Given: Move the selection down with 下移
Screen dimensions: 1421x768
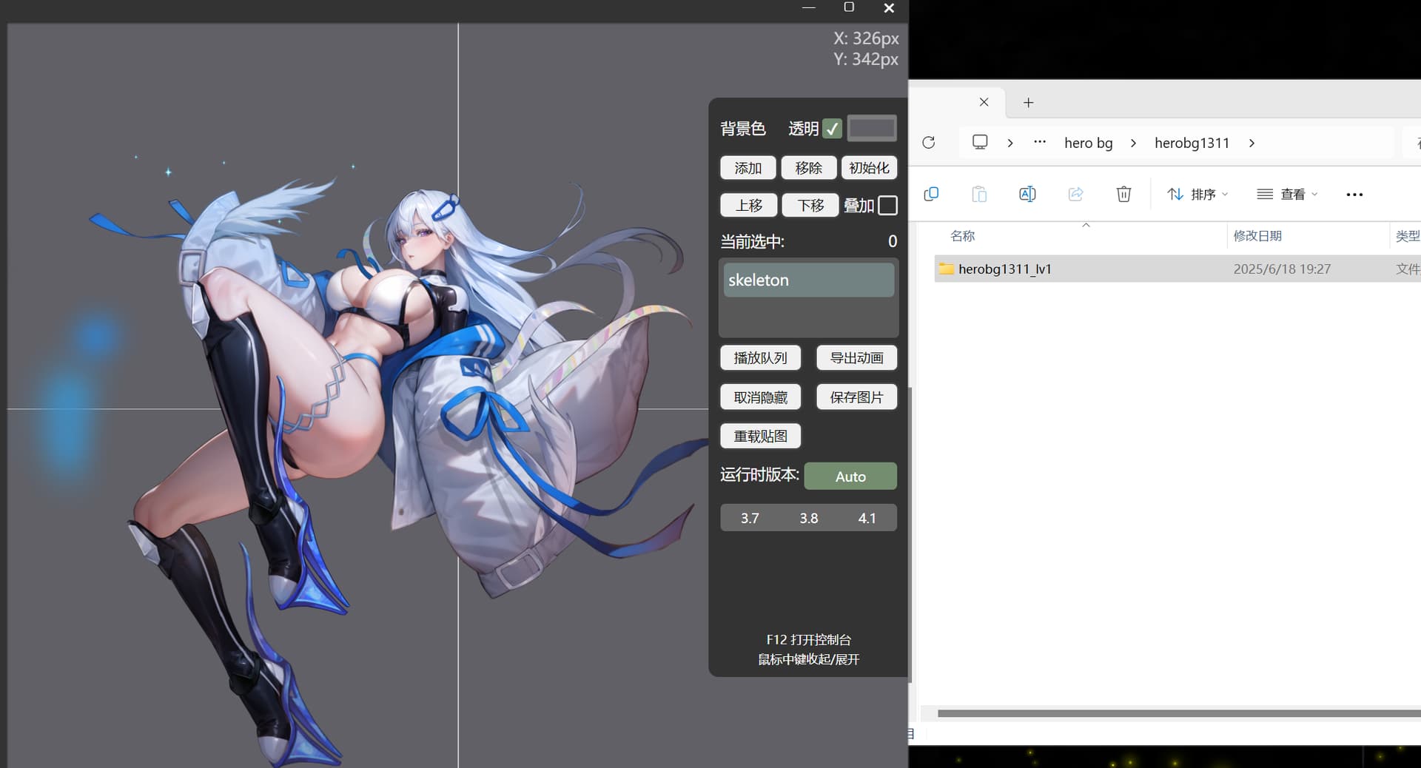Looking at the screenshot, I should (x=810, y=205).
